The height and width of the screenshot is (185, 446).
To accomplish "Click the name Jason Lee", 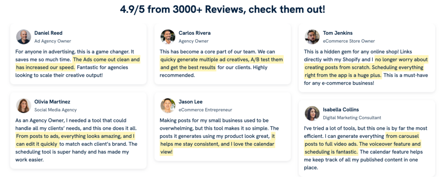I will (x=191, y=102).
